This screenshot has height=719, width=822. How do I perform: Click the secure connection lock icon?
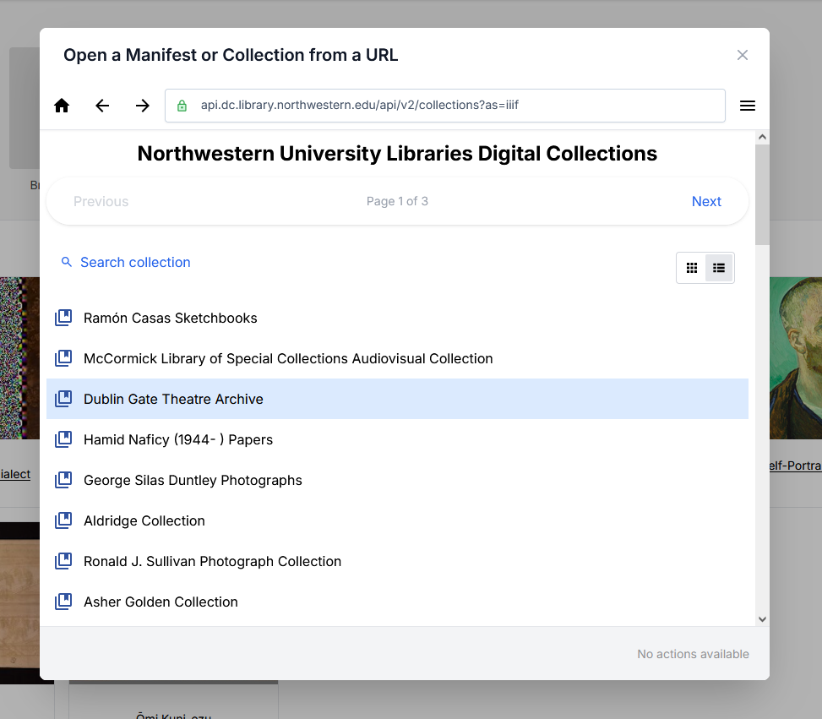pyautogui.click(x=181, y=106)
